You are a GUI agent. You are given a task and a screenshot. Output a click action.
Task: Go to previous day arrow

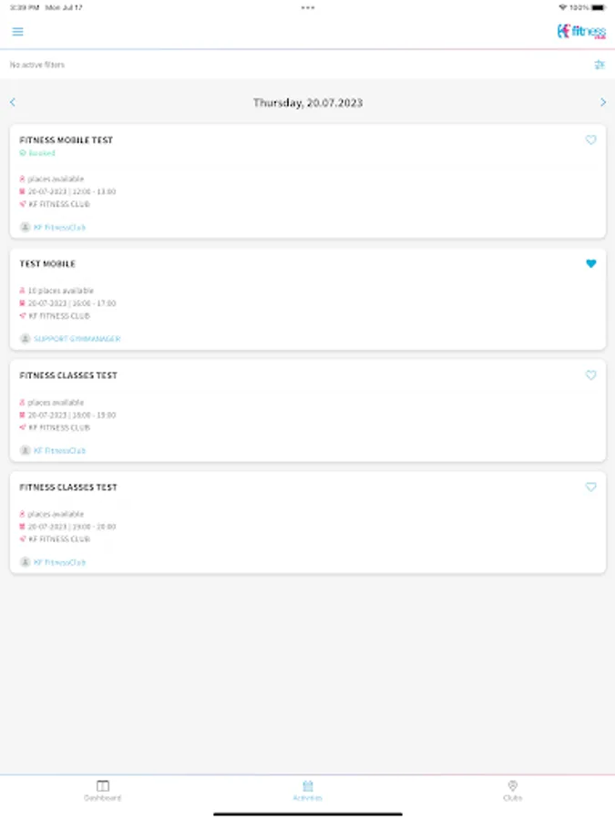(13, 103)
